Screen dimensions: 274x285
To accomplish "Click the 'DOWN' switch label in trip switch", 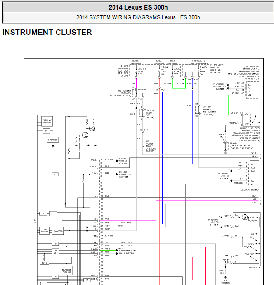I will tap(251, 244).
